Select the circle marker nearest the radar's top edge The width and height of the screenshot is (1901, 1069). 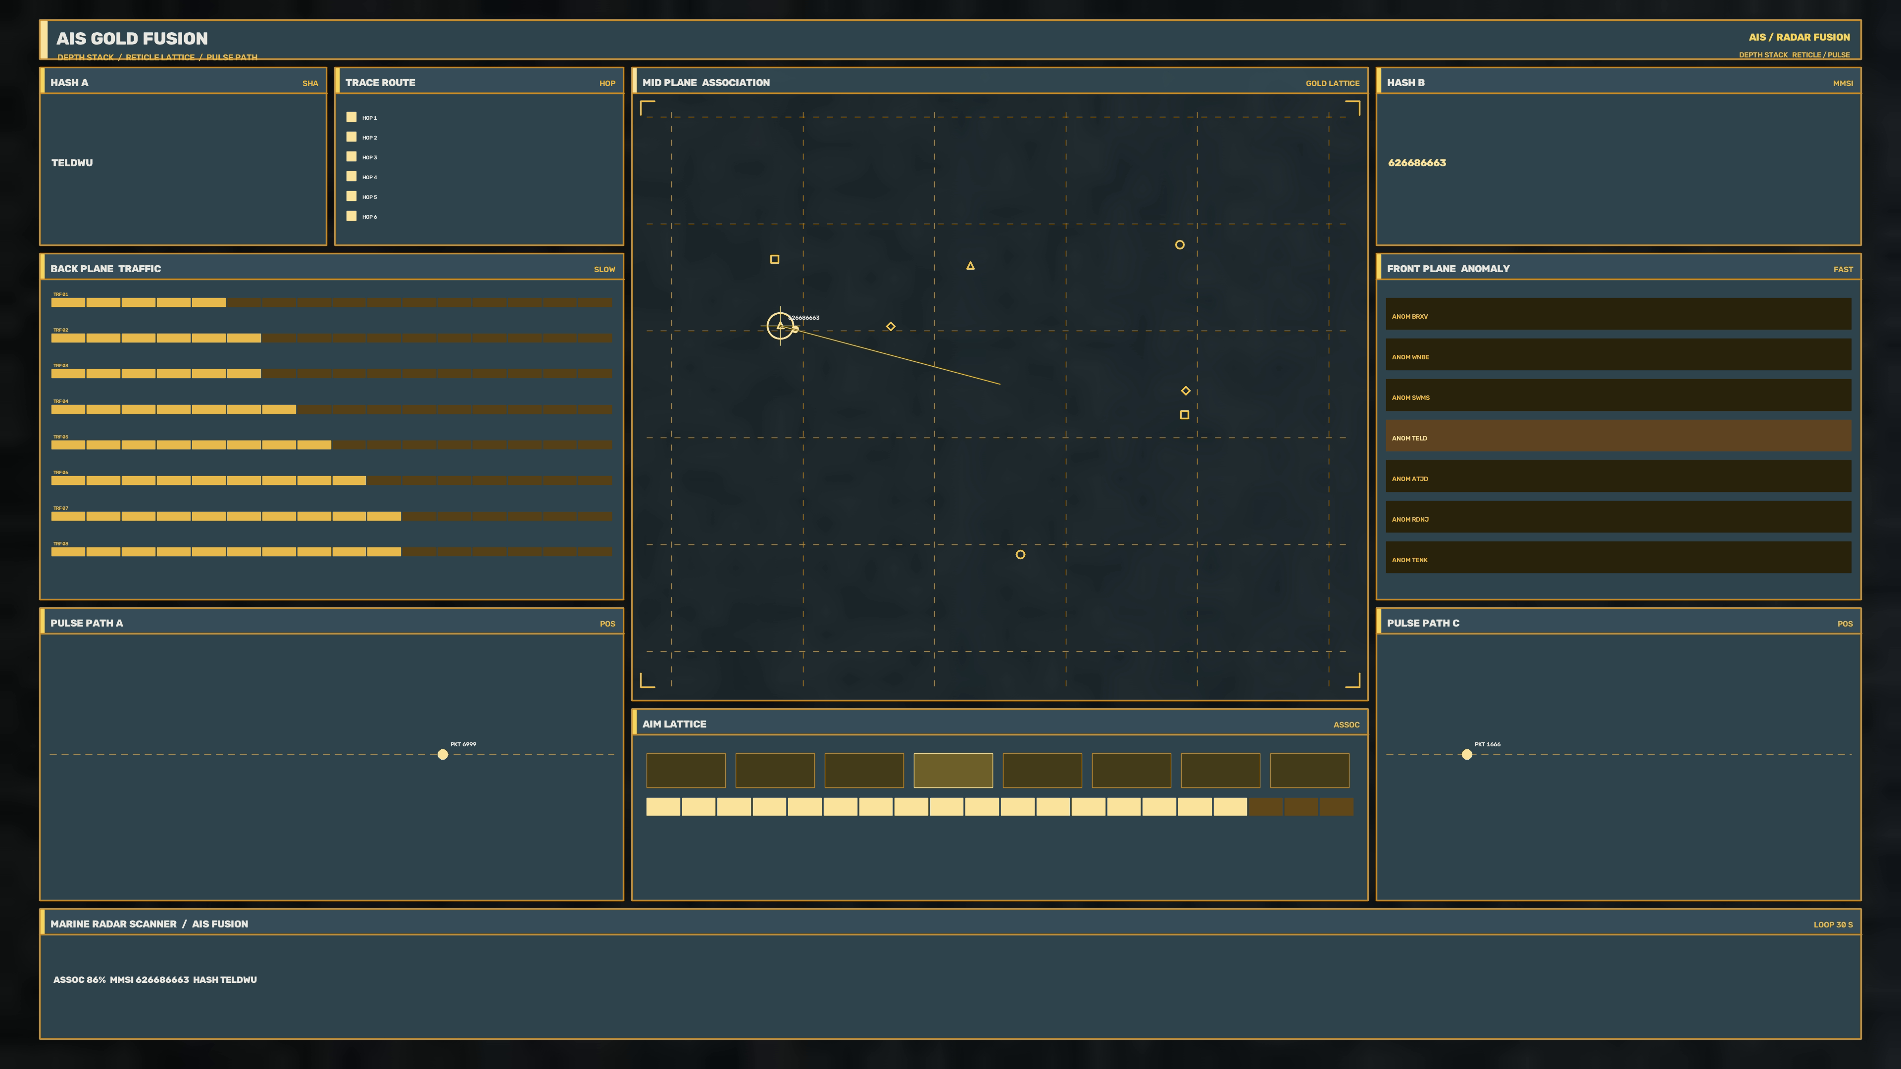(1179, 245)
